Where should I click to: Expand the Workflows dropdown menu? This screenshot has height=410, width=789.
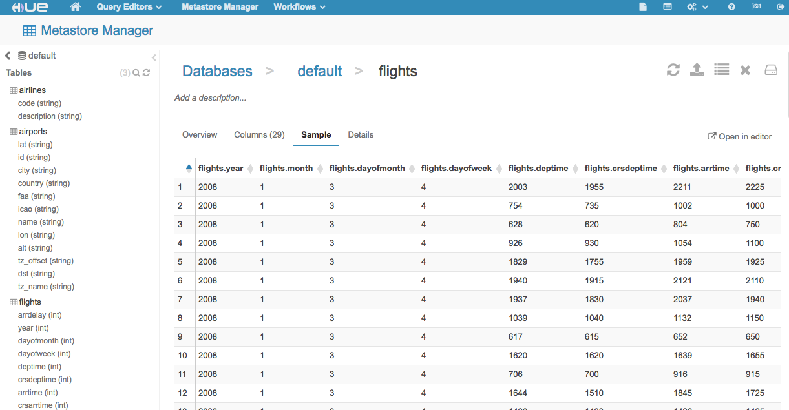(x=299, y=7)
